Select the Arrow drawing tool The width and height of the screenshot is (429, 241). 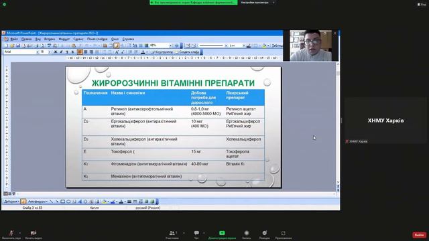point(57,202)
